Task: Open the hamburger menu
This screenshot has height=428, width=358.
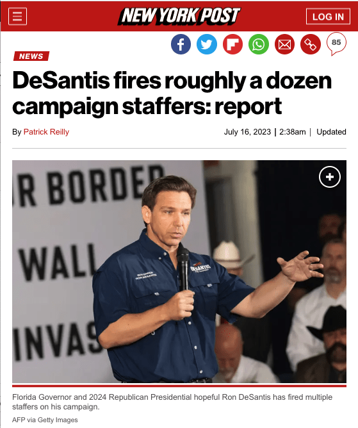Action: (17, 17)
